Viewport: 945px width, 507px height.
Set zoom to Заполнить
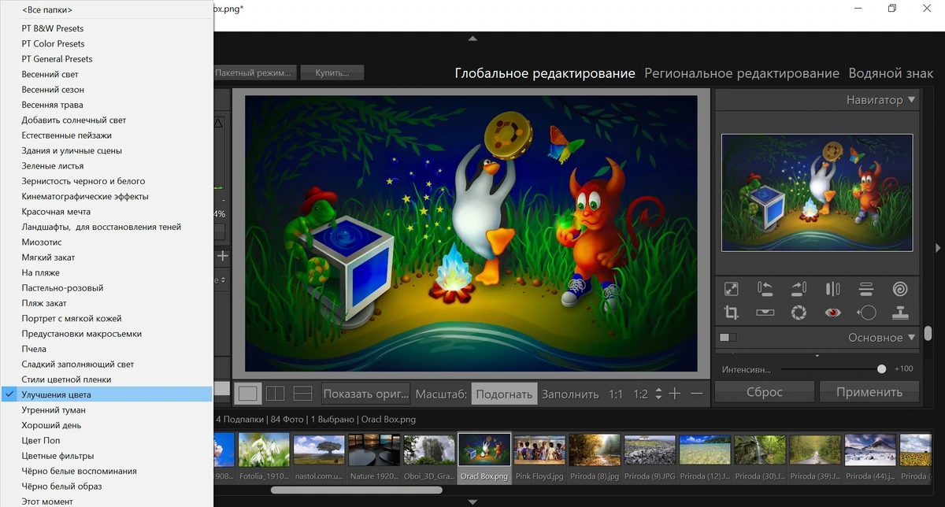tap(570, 394)
